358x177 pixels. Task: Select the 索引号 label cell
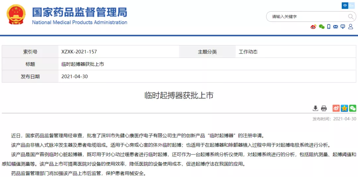[30, 52]
